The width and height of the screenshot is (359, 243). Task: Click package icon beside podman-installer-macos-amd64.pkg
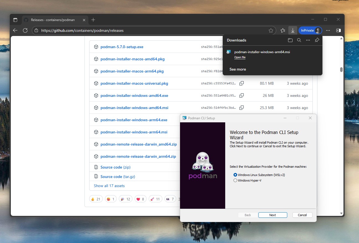click(x=96, y=59)
